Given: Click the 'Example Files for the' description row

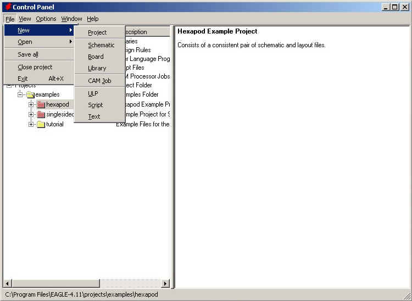Looking at the screenshot, I should pyautogui.click(x=143, y=124).
